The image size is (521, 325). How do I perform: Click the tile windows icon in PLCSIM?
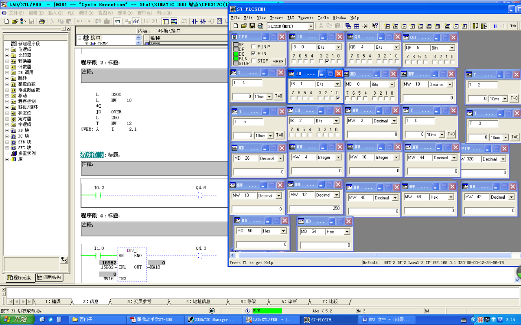(357, 26)
